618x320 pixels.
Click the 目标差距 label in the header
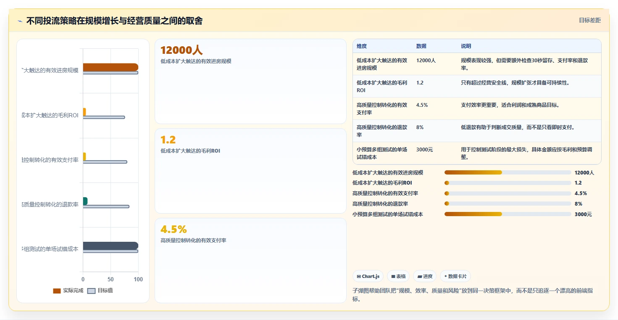point(590,20)
